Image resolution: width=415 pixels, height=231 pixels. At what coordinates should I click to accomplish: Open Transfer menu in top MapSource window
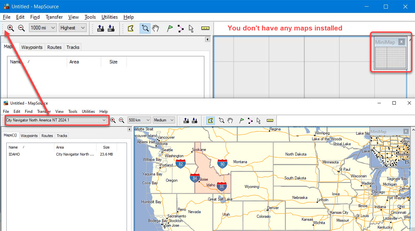(x=54, y=17)
